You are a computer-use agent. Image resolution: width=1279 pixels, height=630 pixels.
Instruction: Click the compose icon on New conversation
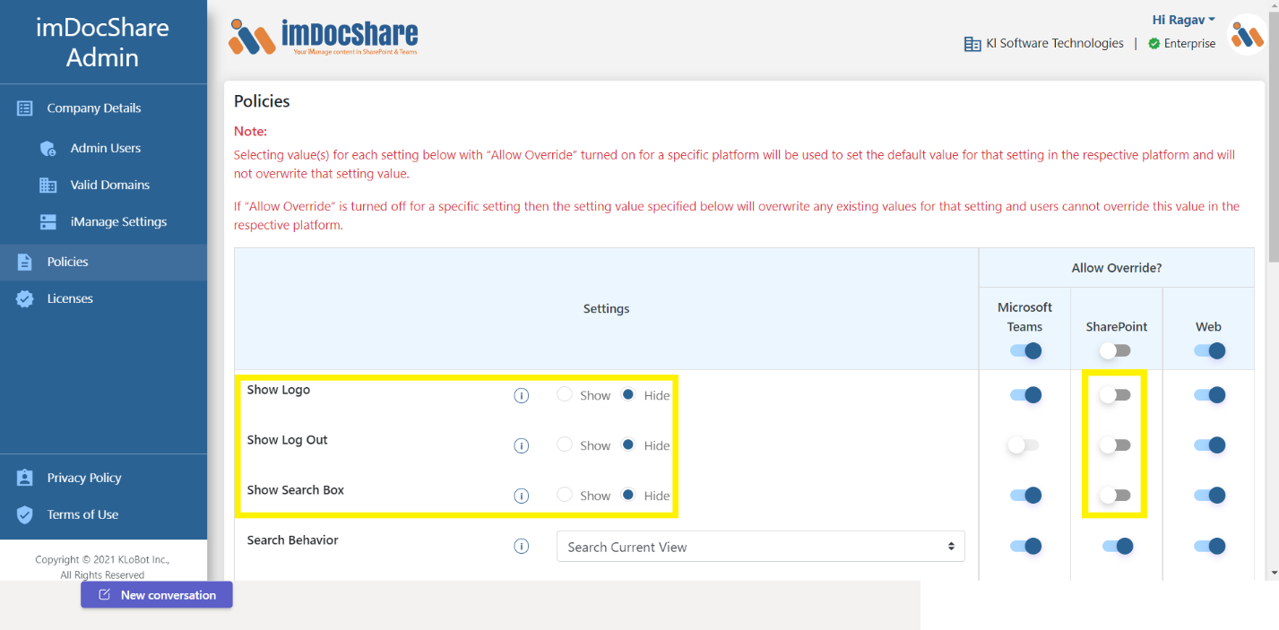click(x=105, y=595)
